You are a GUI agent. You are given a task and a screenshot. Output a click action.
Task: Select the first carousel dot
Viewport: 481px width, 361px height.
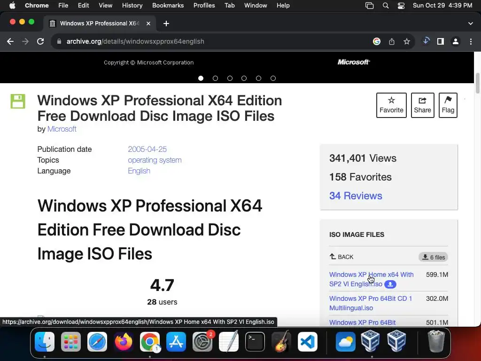pyautogui.click(x=201, y=78)
